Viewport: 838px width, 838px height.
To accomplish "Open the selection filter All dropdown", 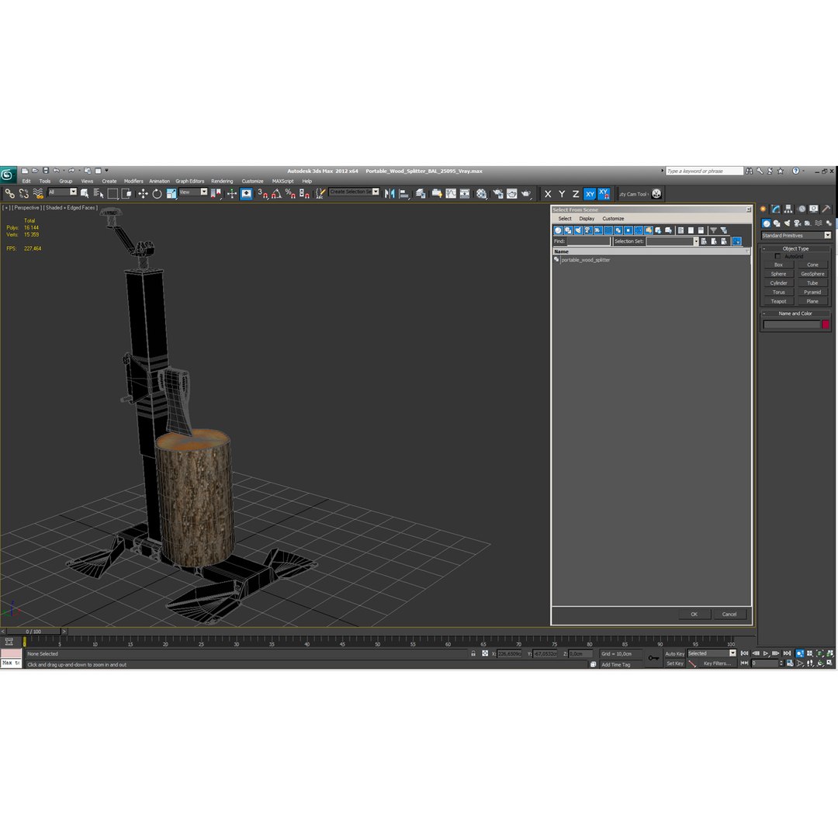I will [63, 192].
